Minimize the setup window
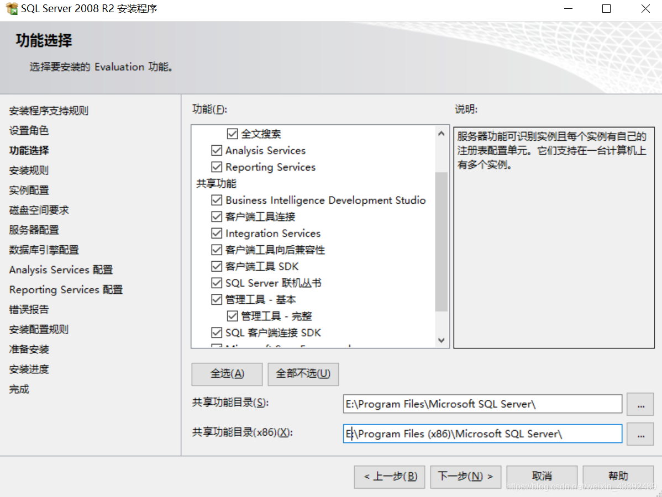 tap(568, 8)
